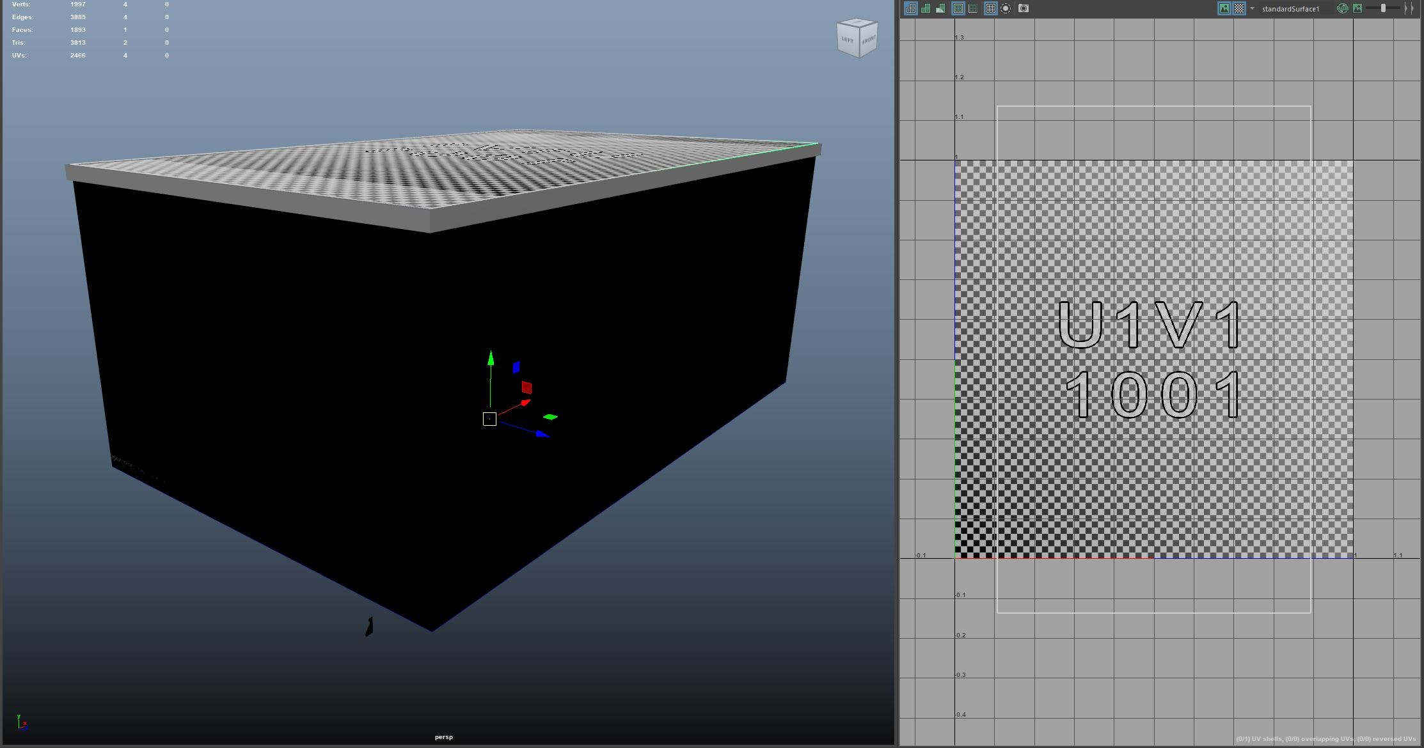Click the Edges count label
This screenshot has width=1424, height=748.
coord(23,17)
